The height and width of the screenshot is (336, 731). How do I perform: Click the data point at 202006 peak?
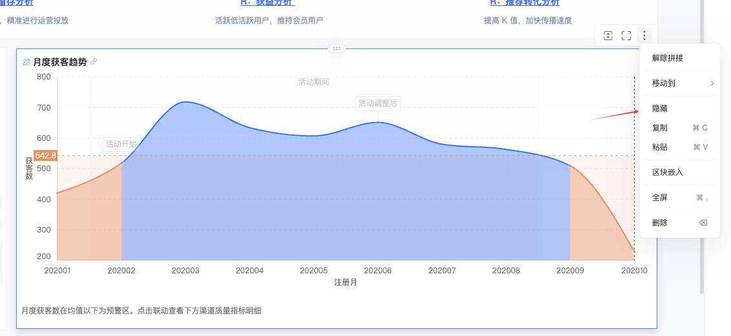pyautogui.click(x=377, y=123)
